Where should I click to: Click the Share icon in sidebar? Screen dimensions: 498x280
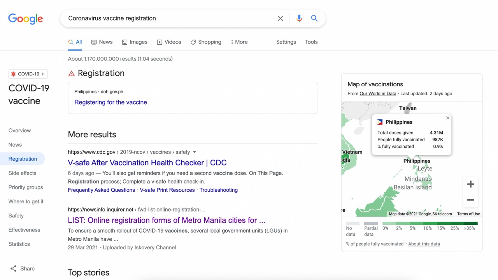[x=14, y=269]
